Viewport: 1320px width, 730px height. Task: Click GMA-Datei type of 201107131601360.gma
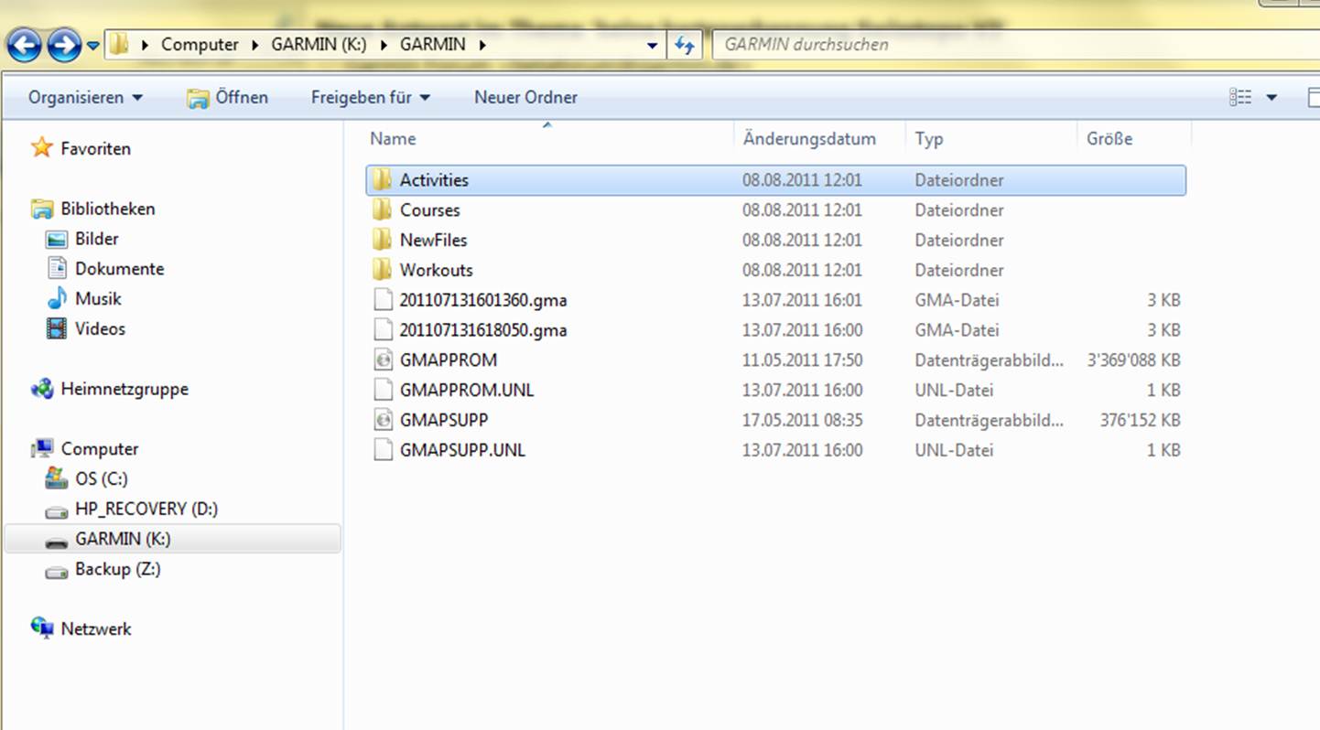[957, 300]
